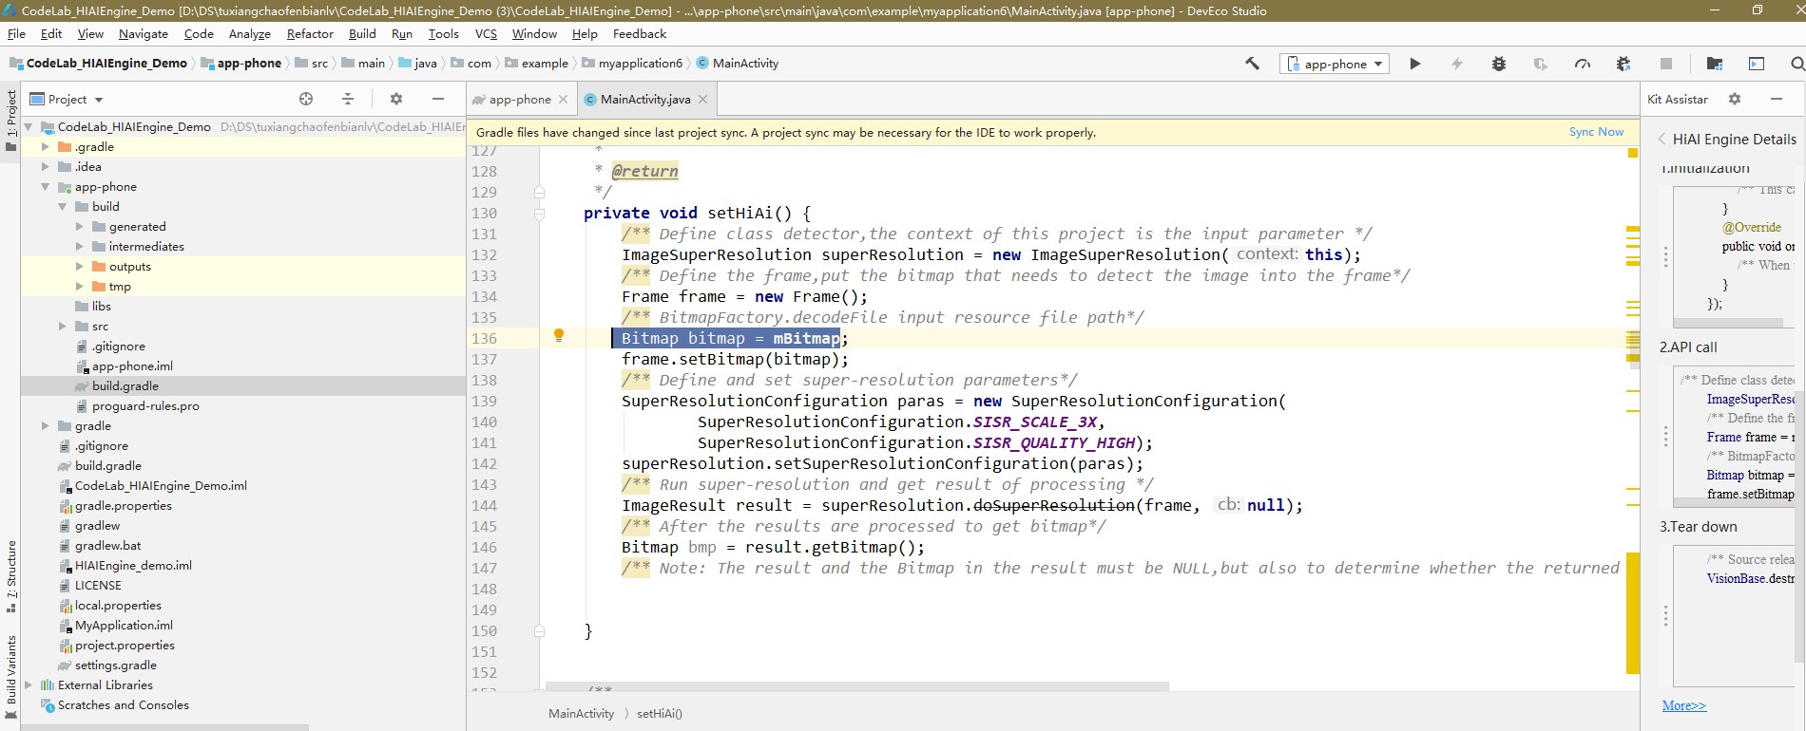Click the yellow lightbulb on line 136

tap(559, 335)
